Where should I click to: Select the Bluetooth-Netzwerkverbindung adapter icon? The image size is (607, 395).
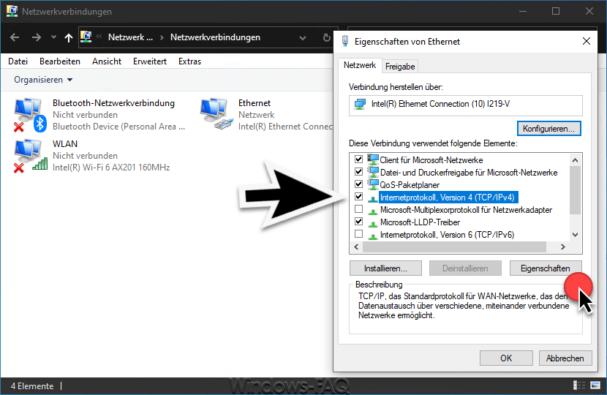(30, 115)
